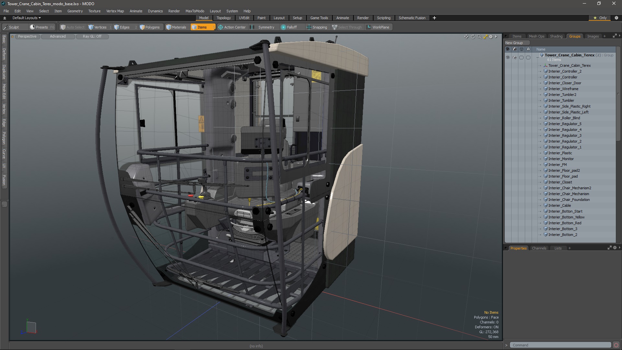Open the Action Center dropdown
The image size is (622, 350).
232,27
